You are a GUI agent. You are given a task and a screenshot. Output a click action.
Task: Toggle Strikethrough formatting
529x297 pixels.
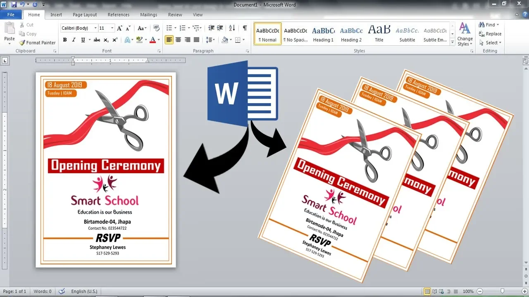[97, 40]
